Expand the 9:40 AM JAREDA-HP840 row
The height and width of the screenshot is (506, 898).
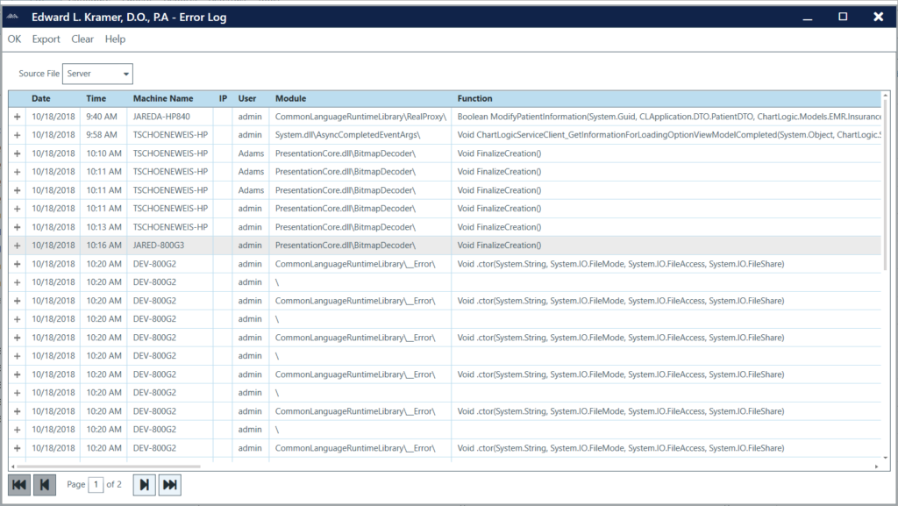[18, 117]
